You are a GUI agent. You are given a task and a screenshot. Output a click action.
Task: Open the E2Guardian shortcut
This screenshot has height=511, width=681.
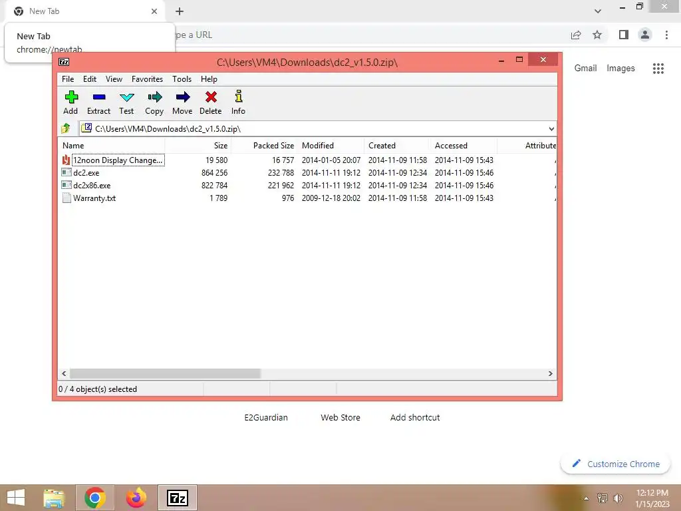pyautogui.click(x=266, y=418)
